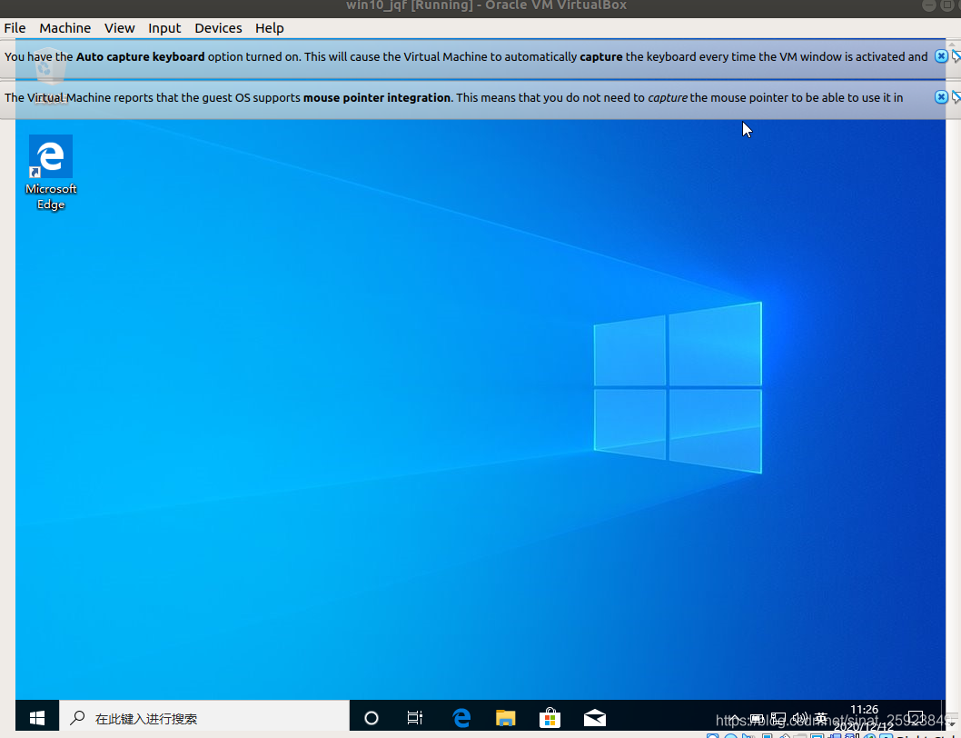Open the Devices menu

click(218, 28)
